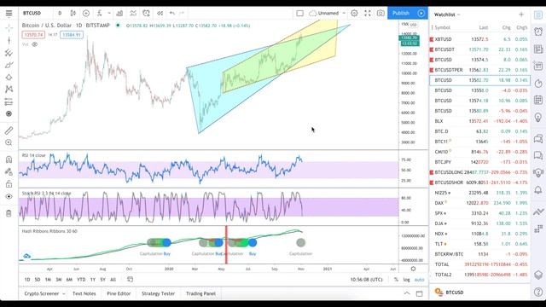Viewport: 546px width, 307px height.
Task: Open the financials bar chart icon
Action: [x=119, y=14]
